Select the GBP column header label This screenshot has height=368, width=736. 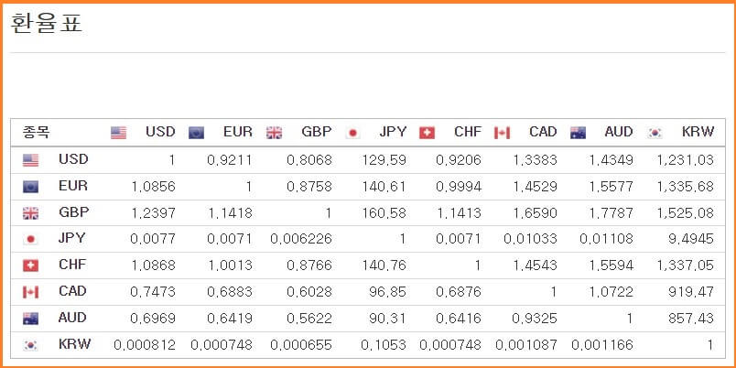click(x=317, y=132)
